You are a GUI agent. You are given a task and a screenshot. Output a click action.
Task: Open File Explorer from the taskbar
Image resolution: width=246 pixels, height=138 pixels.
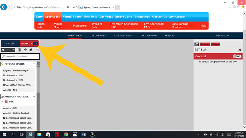(39, 134)
